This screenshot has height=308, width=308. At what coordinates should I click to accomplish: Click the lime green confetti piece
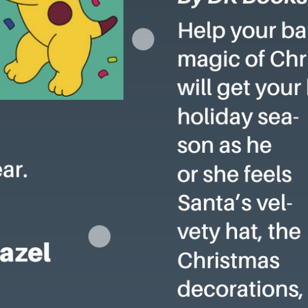click(x=112, y=60)
